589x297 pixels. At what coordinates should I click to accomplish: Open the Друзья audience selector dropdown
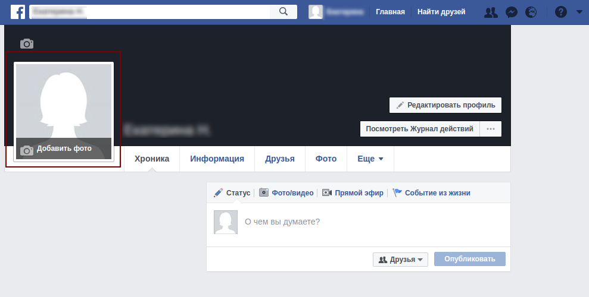(400, 260)
